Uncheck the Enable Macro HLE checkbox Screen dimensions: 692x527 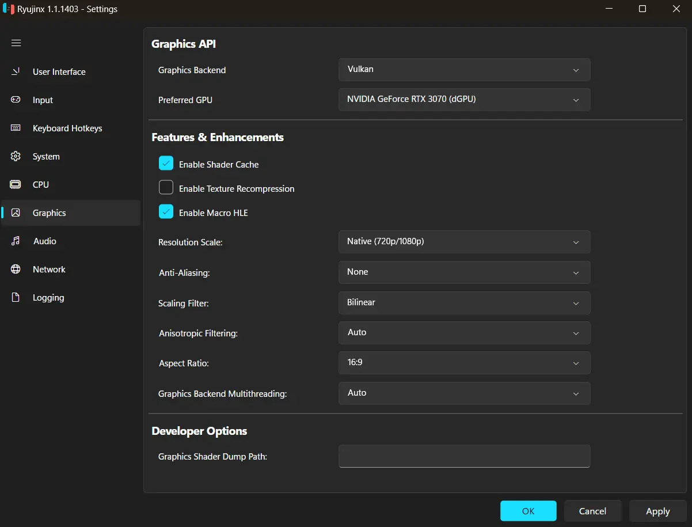point(166,212)
